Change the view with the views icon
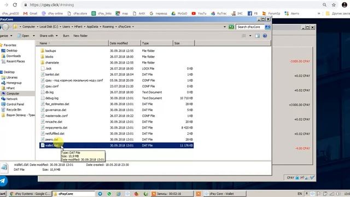 pos(244,36)
